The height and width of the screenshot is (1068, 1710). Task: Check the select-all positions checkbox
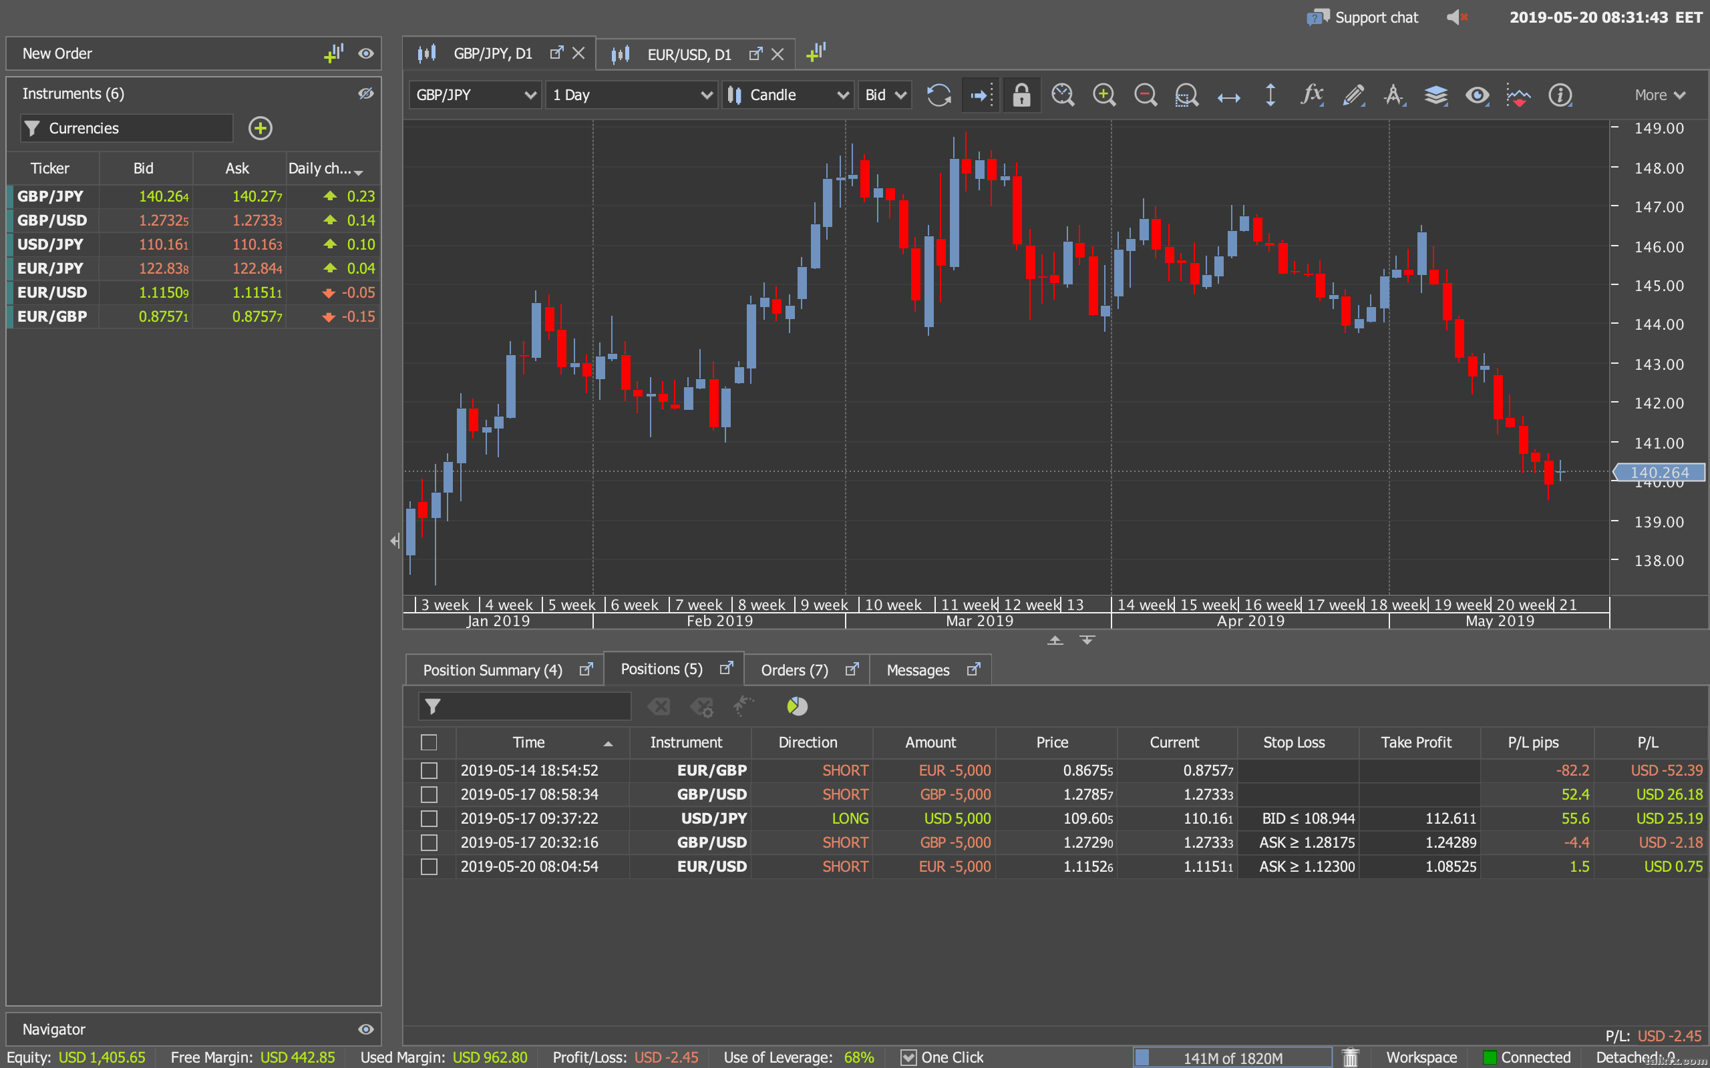click(x=428, y=742)
